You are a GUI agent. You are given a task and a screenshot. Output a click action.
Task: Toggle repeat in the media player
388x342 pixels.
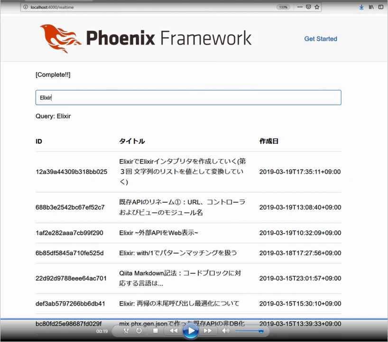[x=139, y=331]
